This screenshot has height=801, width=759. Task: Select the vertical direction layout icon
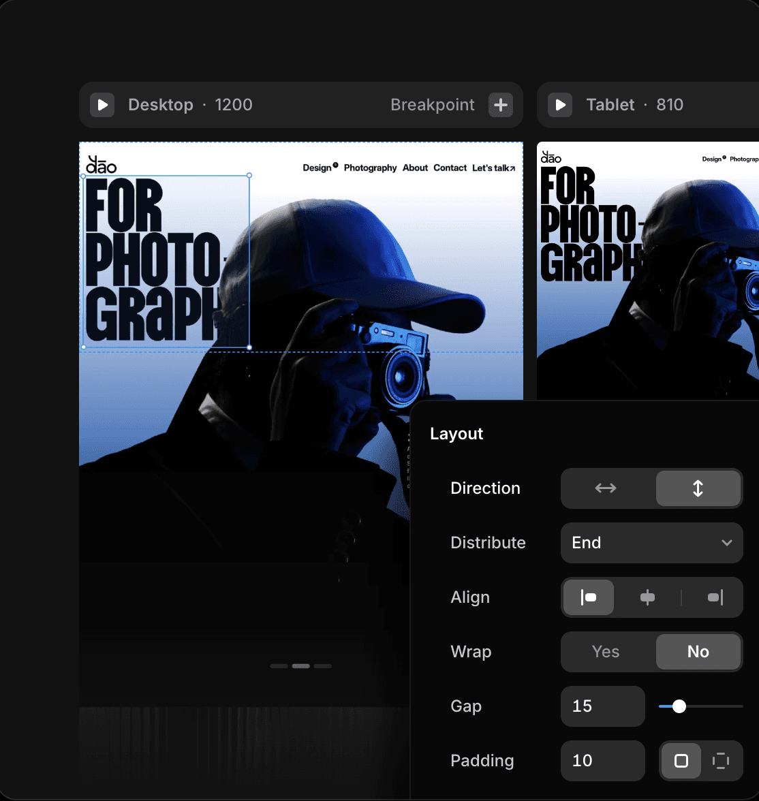click(x=698, y=488)
